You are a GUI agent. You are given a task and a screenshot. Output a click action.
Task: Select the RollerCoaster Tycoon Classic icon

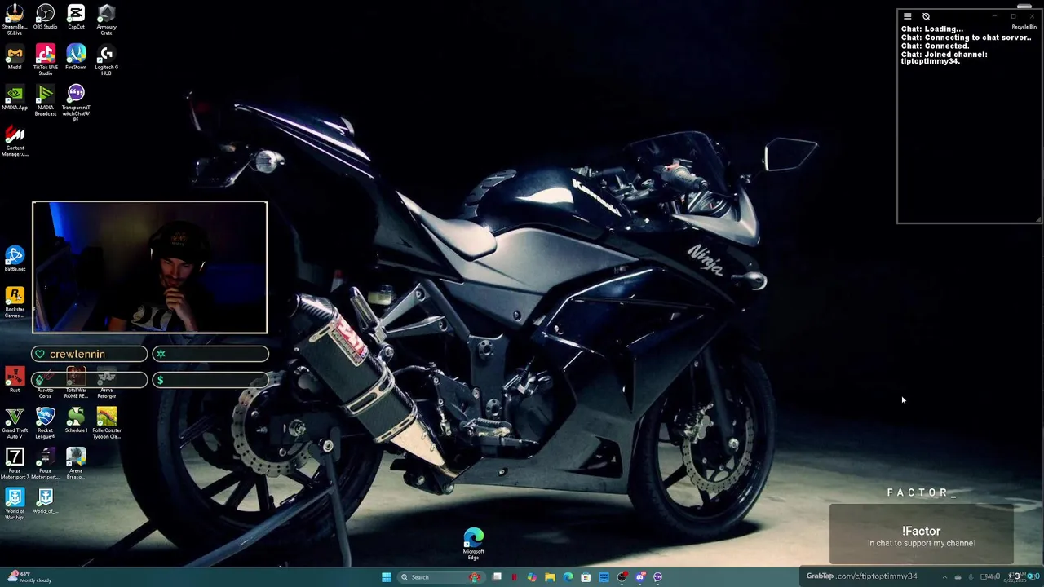click(106, 424)
